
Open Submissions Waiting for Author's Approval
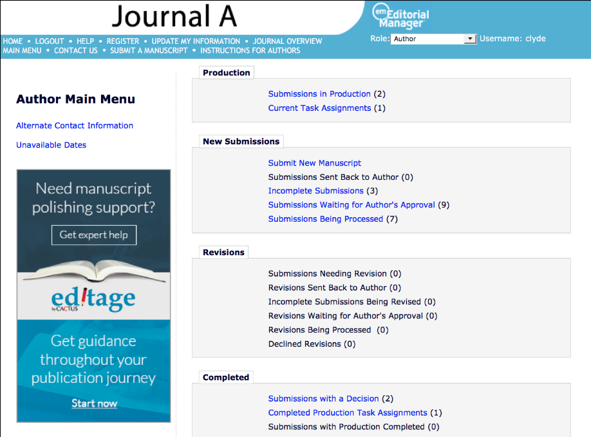pos(352,205)
